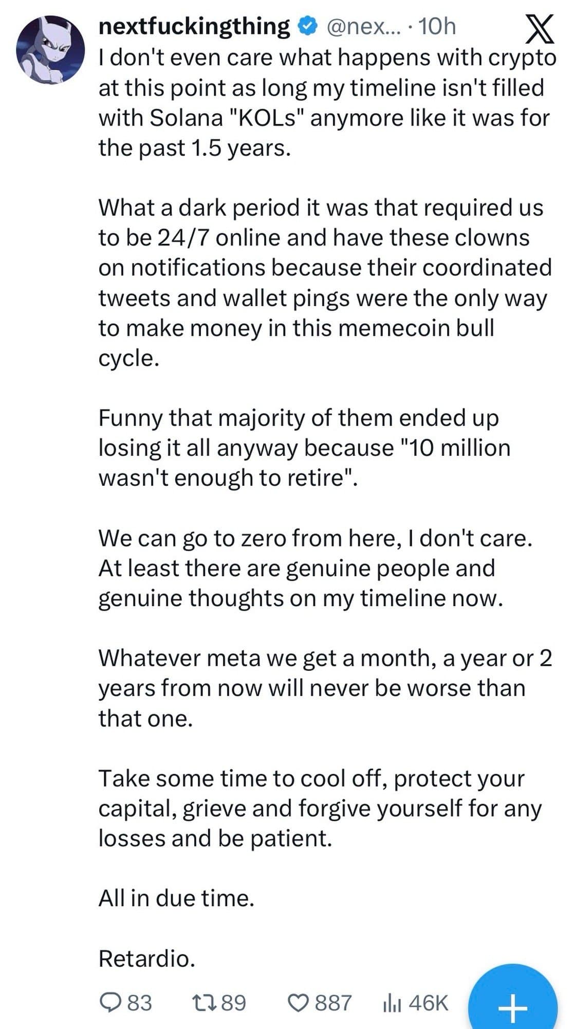This screenshot has width=574, height=1029.
Task: Click the "All in due time." line
Action: click(176, 898)
